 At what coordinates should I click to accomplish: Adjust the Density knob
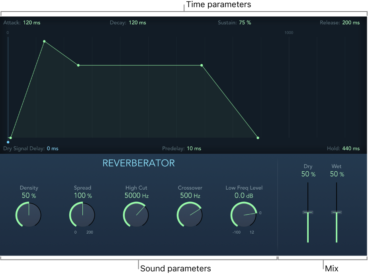(x=28, y=215)
